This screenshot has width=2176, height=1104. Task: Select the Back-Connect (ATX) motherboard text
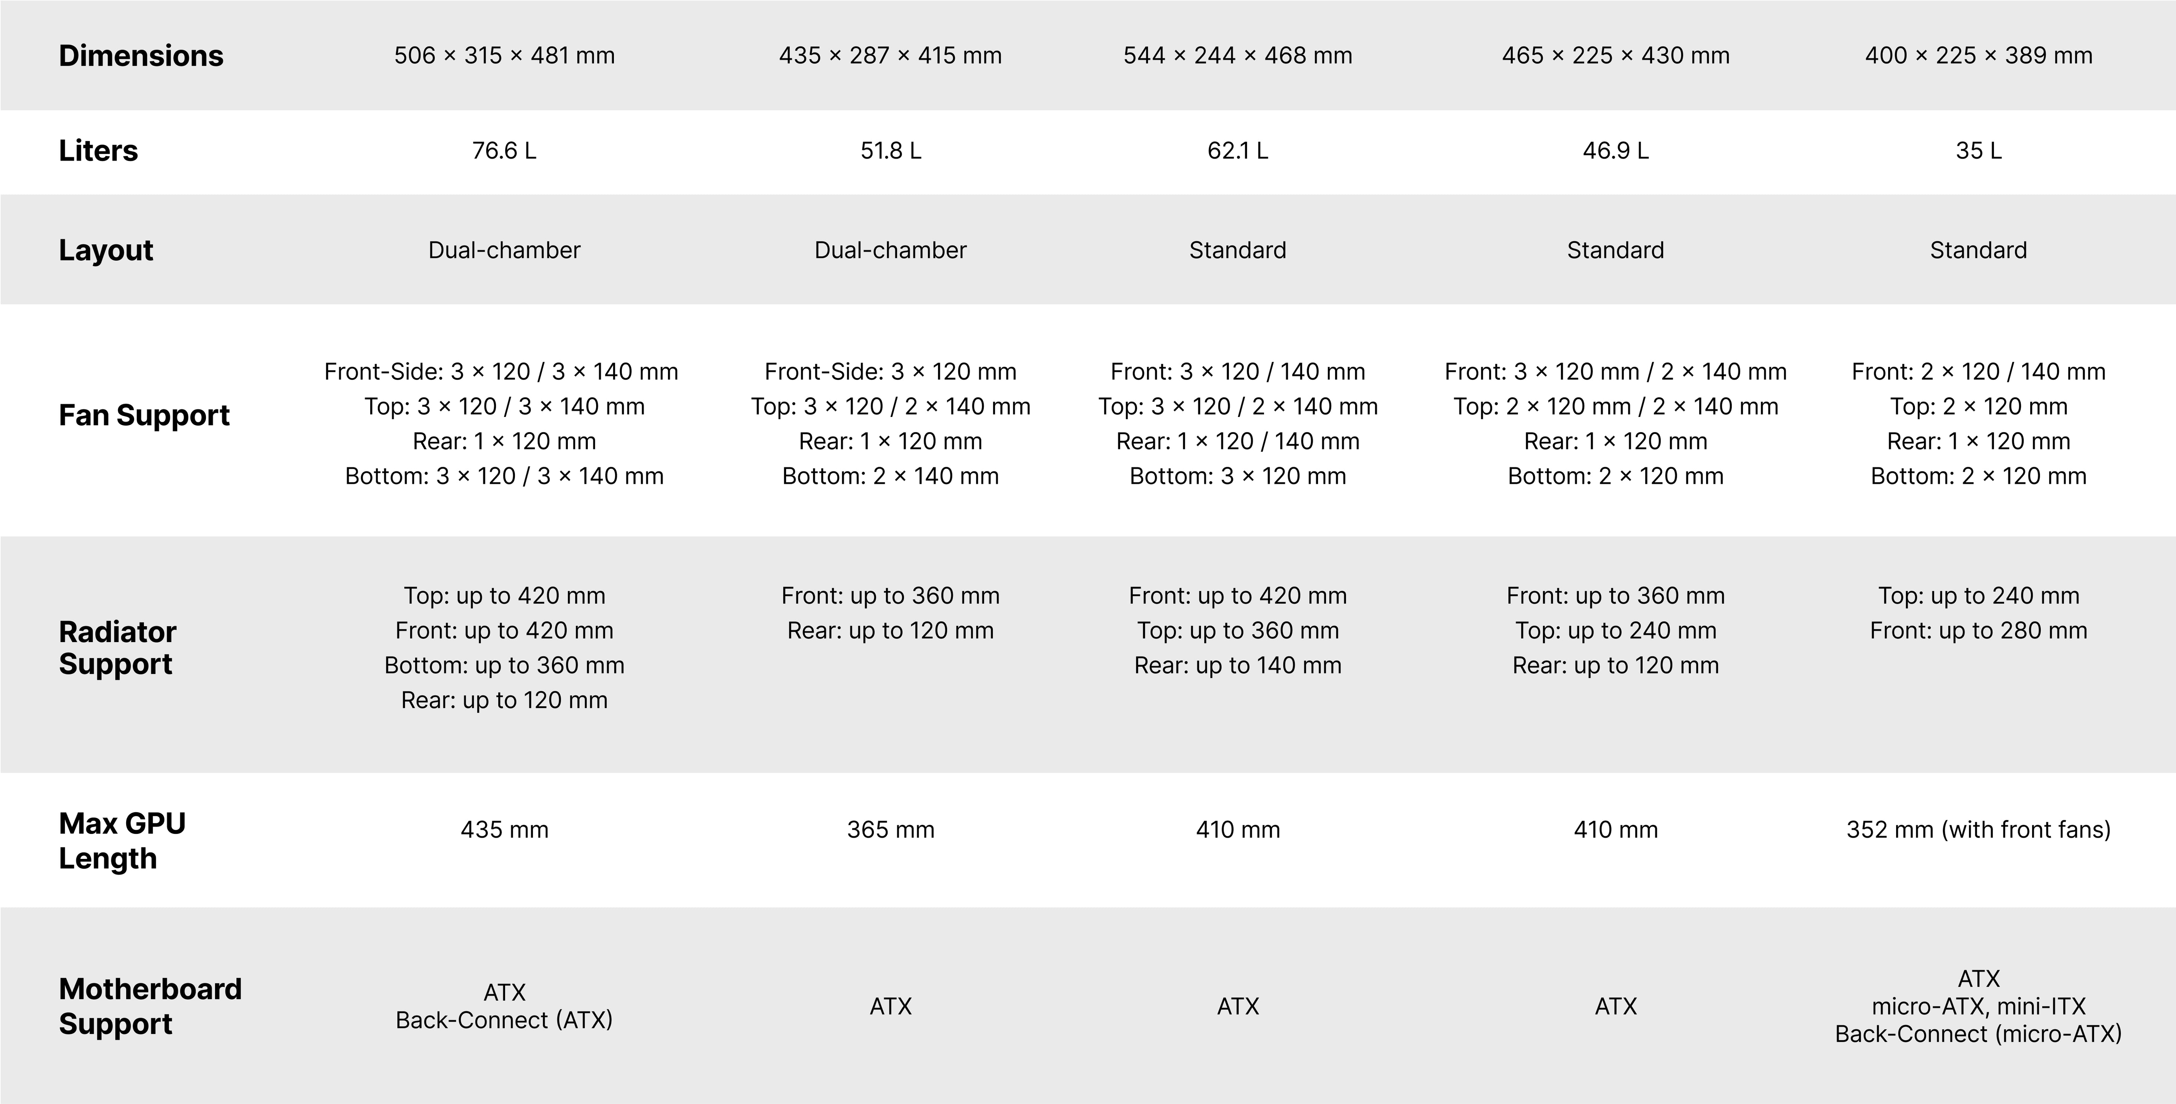click(x=504, y=1021)
